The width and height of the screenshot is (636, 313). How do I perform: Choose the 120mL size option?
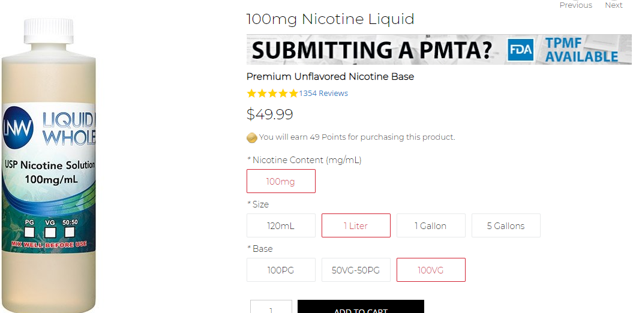tap(281, 225)
